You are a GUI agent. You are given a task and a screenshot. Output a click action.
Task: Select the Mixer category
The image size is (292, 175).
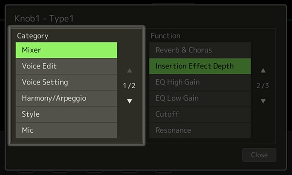pyautogui.click(x=66, y=50)
